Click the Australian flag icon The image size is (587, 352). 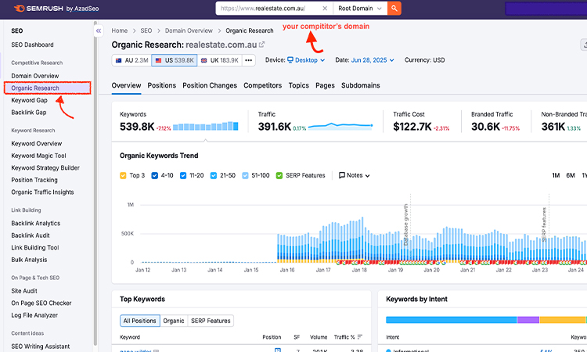pyautogui.click(x=119, y=60)
